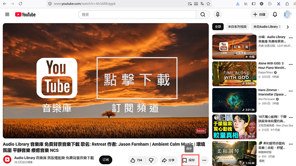Open the notifications bell
Viewport: 296px width, 166px height.
275,14
